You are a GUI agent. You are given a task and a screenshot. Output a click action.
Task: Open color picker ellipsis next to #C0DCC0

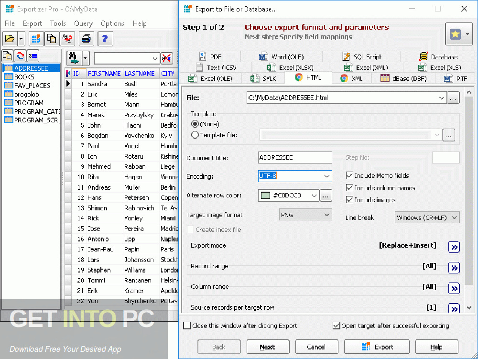(326, 196)
